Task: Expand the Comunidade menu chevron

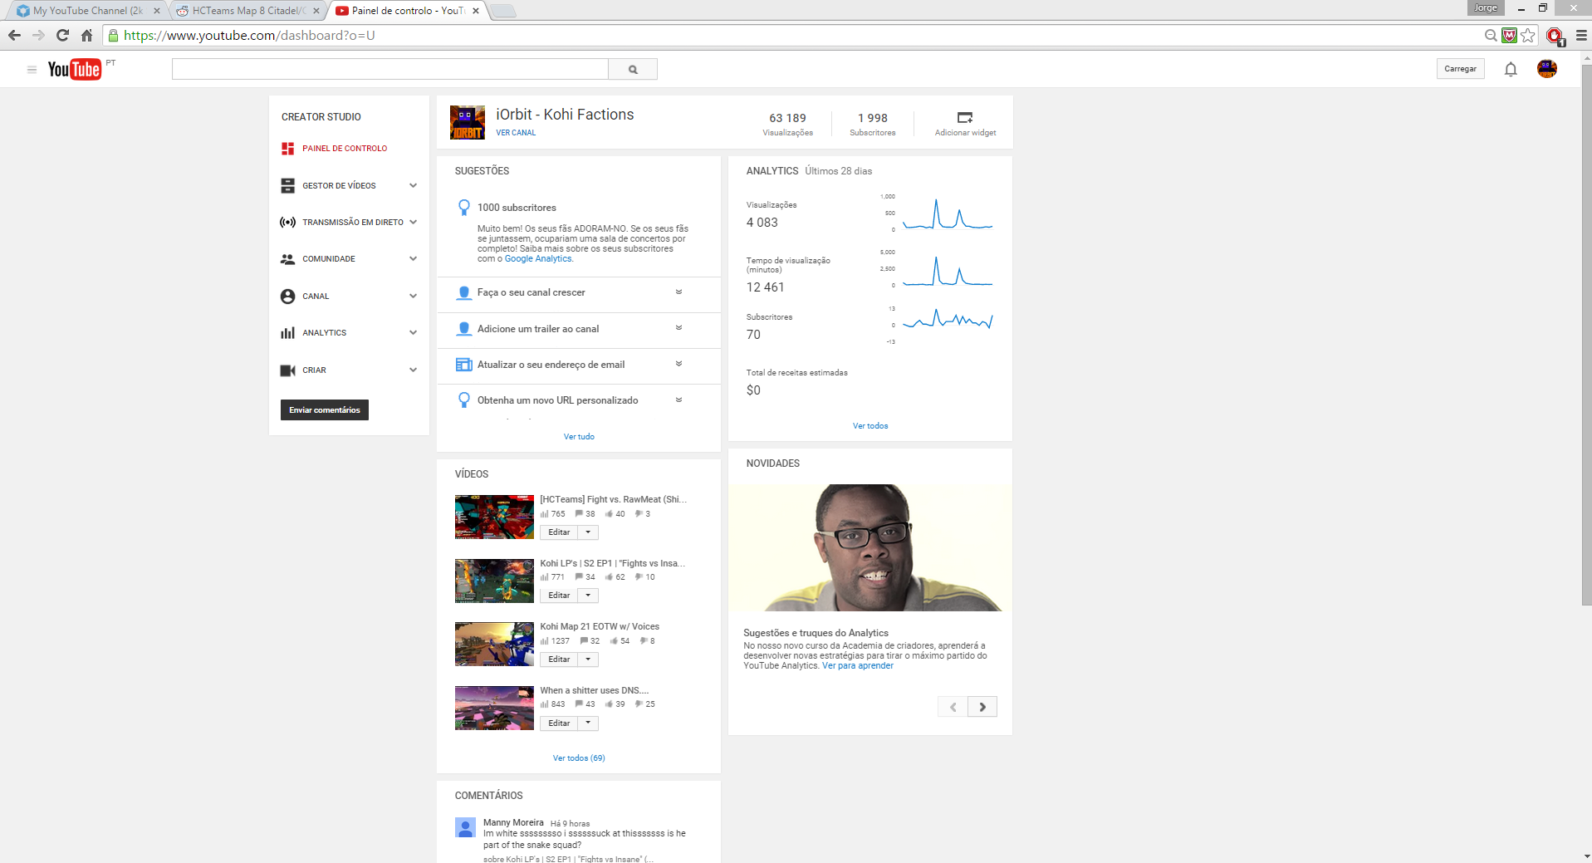Action: click(x=413, y=258)
